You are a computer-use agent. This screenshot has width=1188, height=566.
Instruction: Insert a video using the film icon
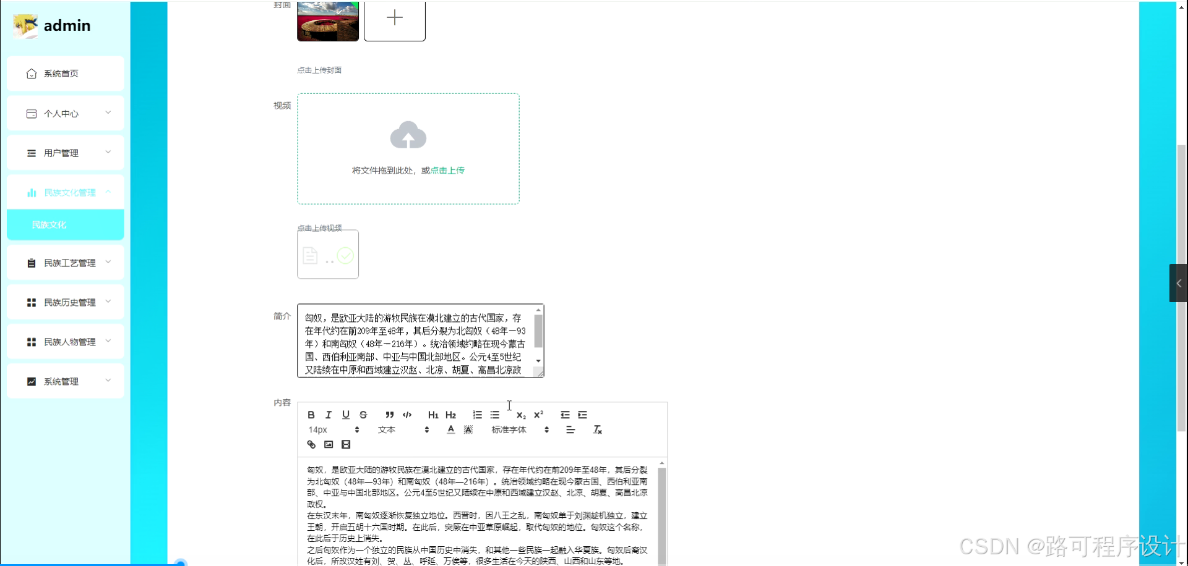[x=346, y=444]
